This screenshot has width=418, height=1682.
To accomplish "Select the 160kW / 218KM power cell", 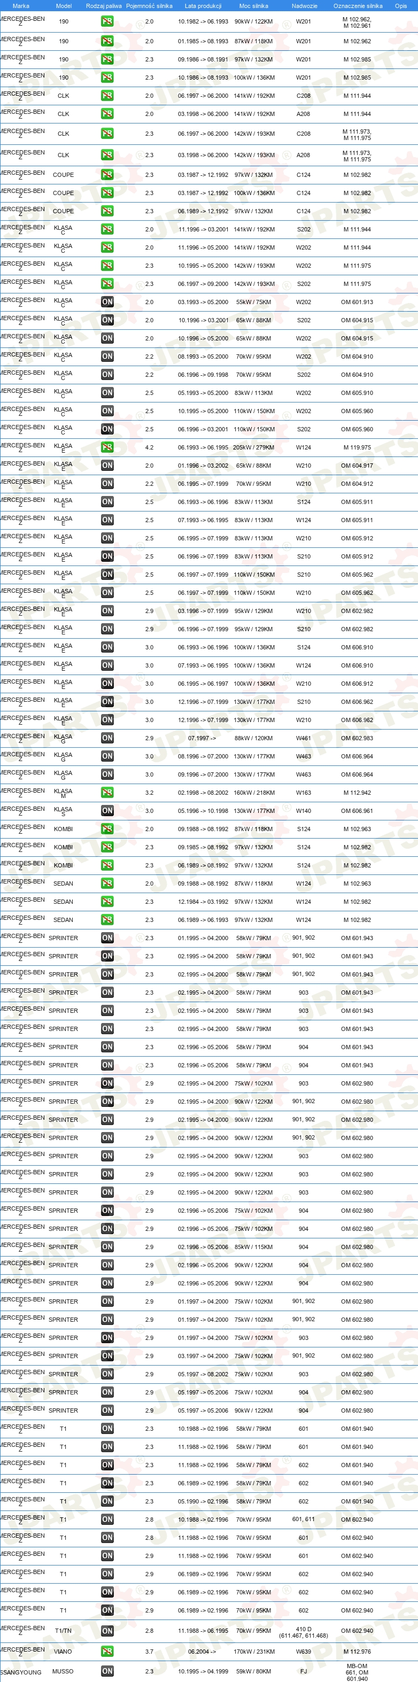I will point(253,793).
